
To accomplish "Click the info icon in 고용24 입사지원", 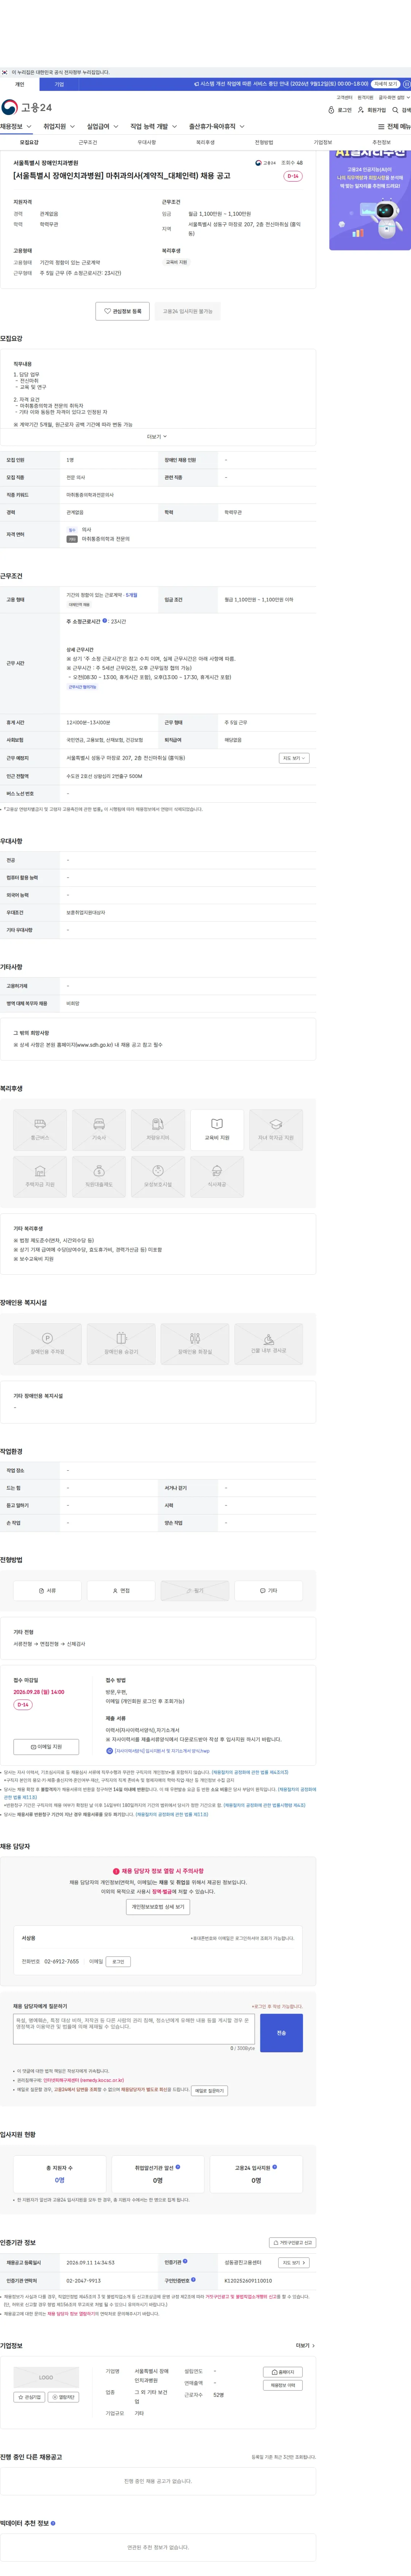I will 275,2166.
